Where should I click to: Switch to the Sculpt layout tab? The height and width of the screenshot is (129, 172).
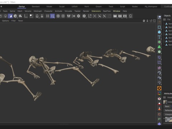[62, 6]
